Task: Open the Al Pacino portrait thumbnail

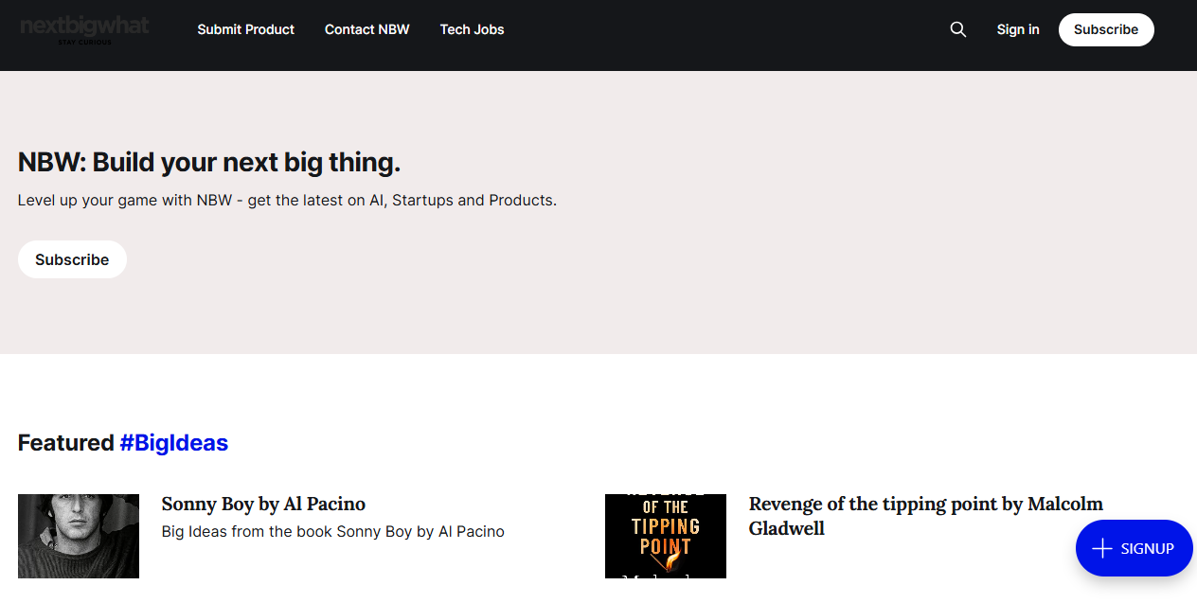Action: tap(79, 536)
